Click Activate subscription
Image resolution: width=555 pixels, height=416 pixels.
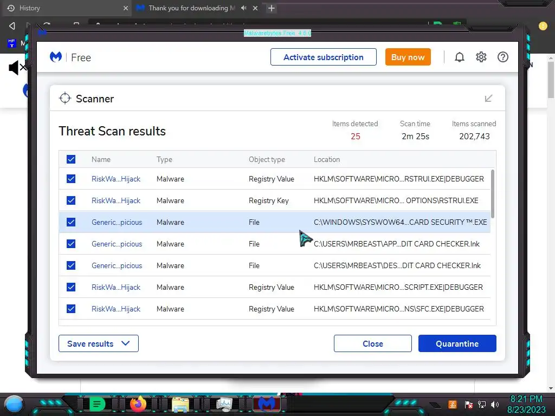pyautogui.click(x=323, y=57)
